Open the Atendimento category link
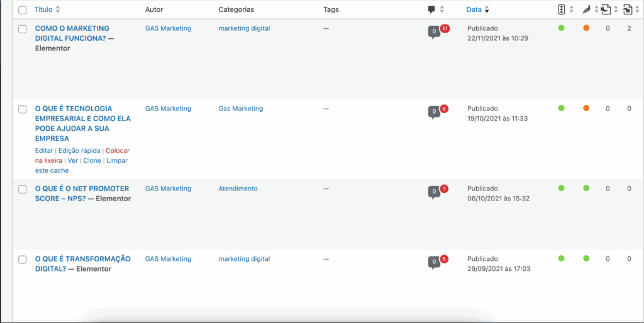The image size is (644, 323). click(238, 189)
